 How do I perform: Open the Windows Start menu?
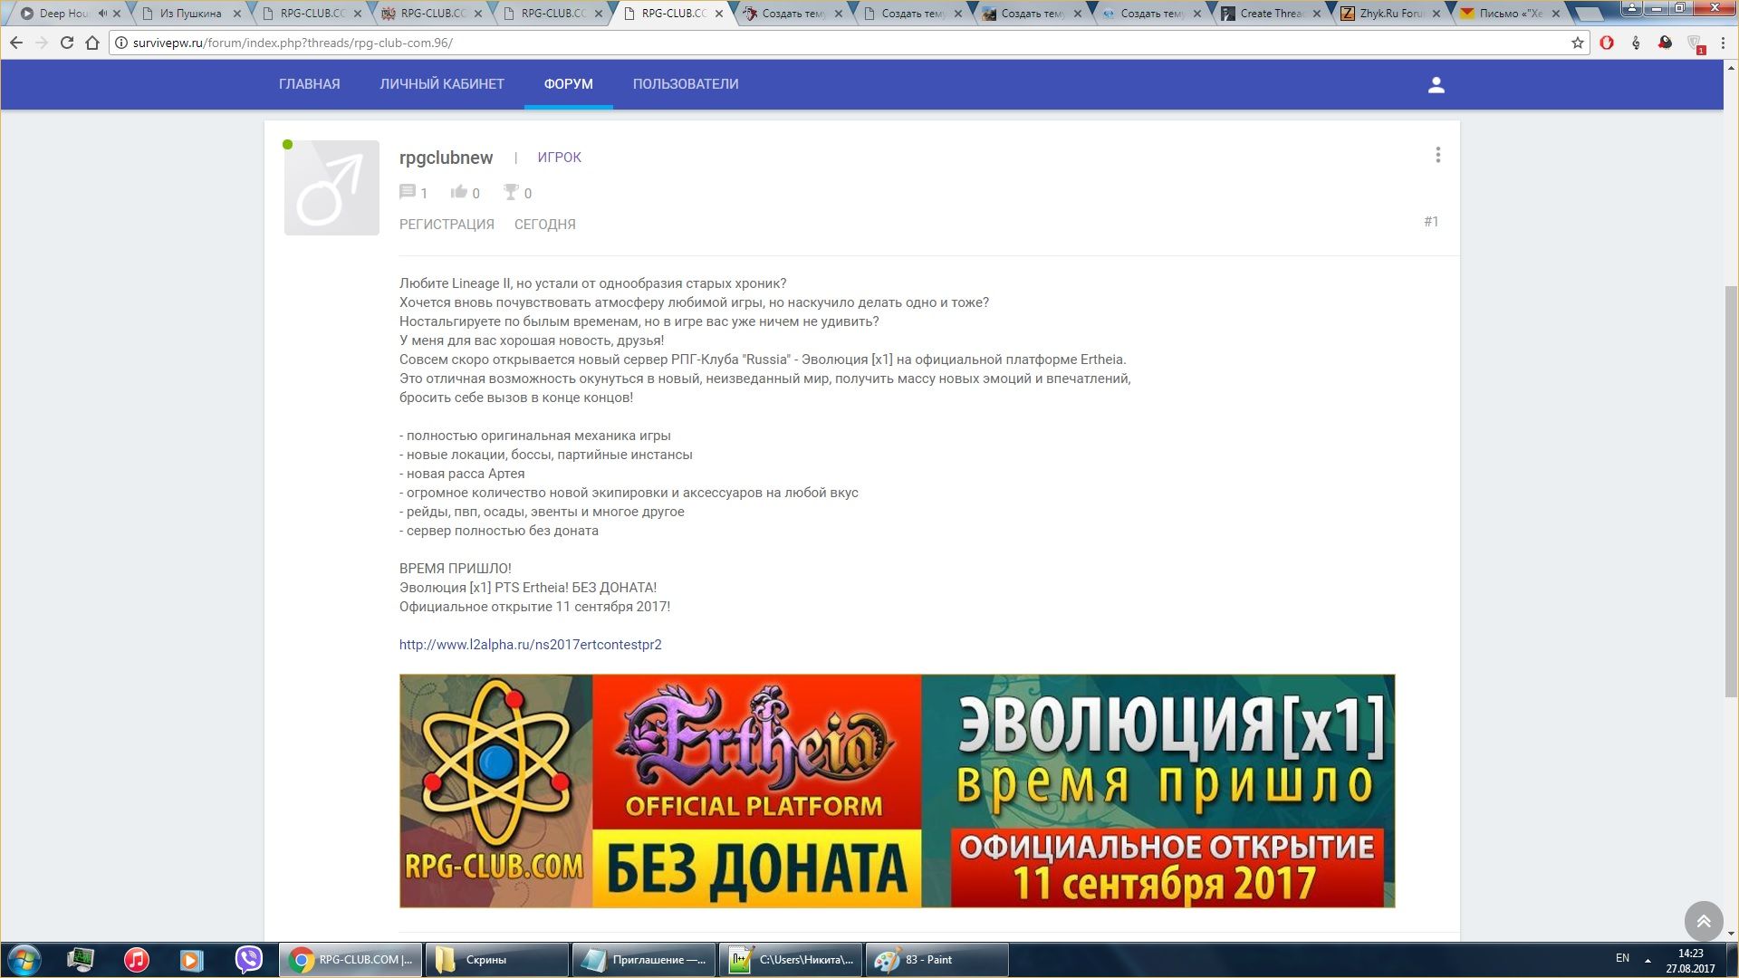(x=24, y=960)
